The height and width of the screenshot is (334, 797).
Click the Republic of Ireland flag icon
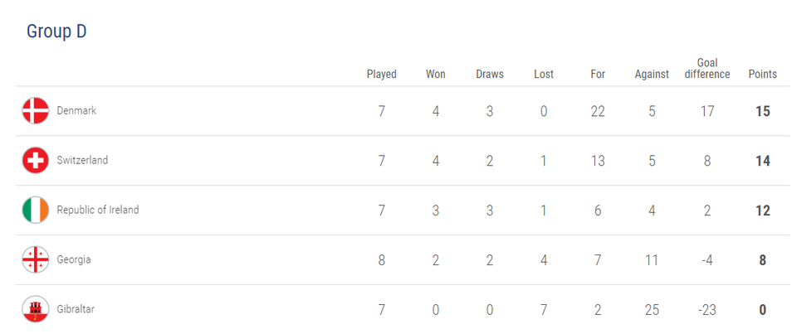(36, 211)
